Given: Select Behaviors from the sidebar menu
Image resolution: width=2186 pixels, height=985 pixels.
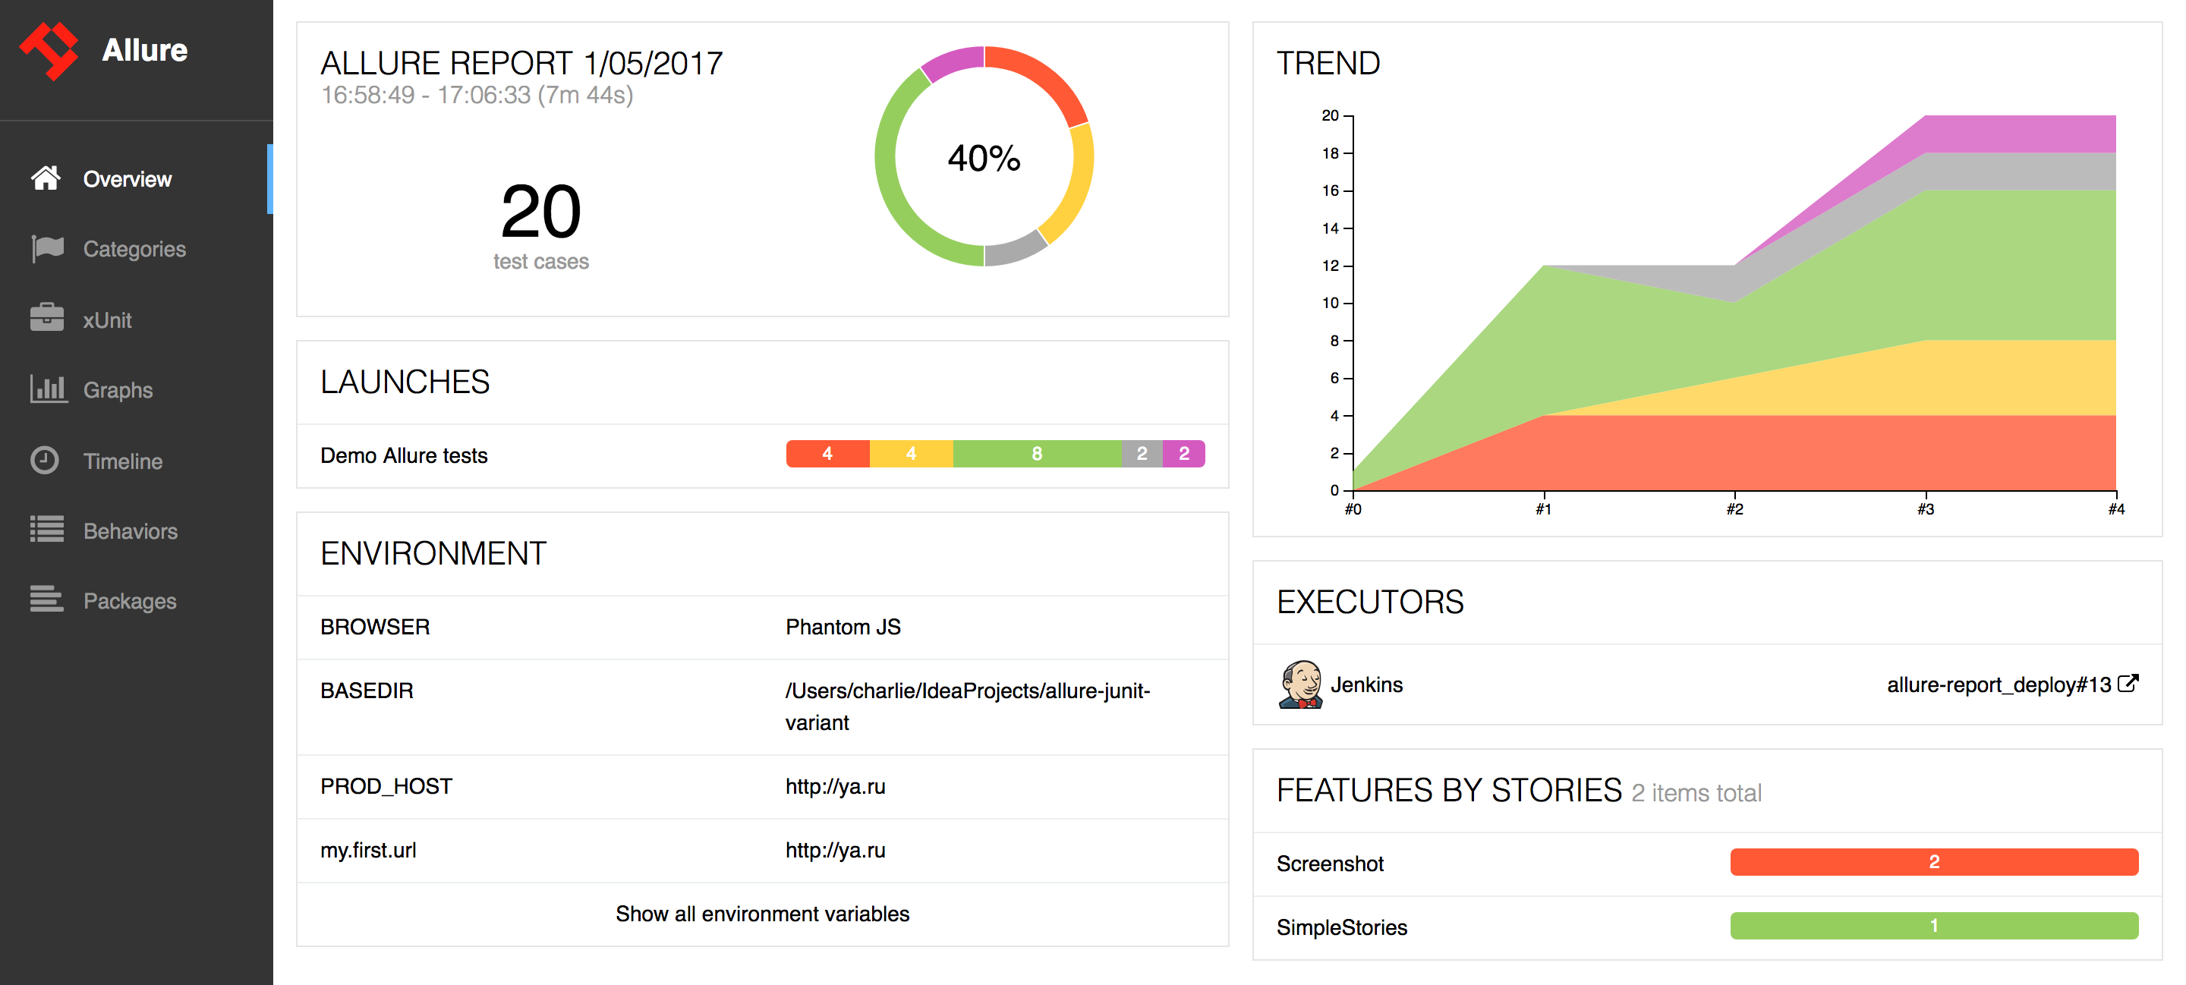Looking at the screenshot, I should pyautogui.click(x=130, y=530).
